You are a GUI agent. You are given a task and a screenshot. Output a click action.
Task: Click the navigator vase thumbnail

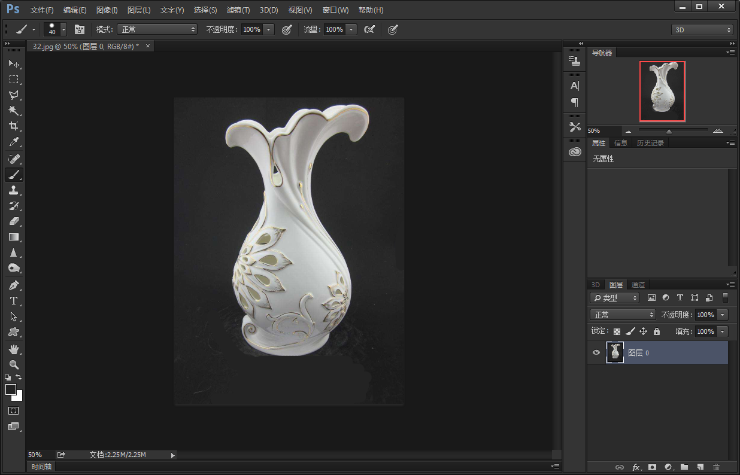click(x=662, y=92)
